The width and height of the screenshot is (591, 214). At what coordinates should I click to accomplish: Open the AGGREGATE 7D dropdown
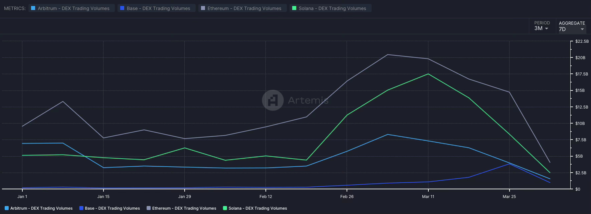coord(572,26)
